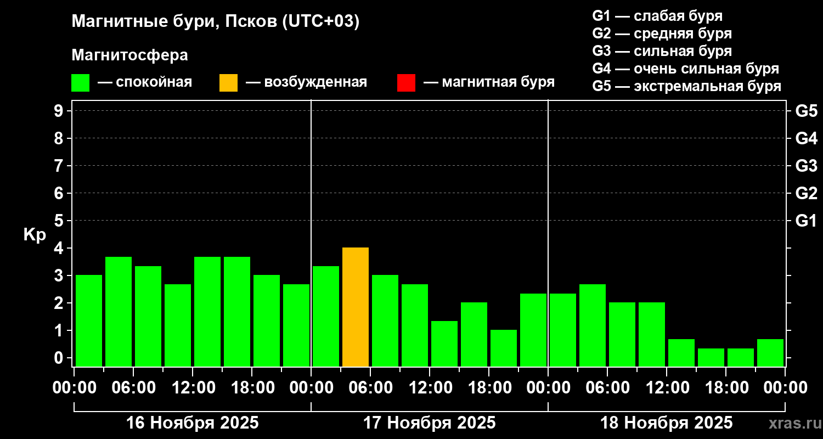Click the 'G5' label on the right axis
Viewport: 823px width, 439px height.
[806, 111]
